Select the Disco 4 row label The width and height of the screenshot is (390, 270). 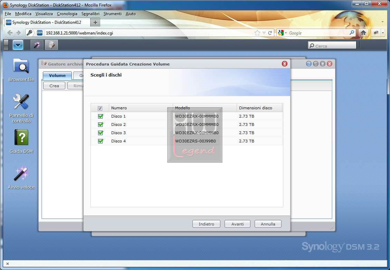pos(118,141)
